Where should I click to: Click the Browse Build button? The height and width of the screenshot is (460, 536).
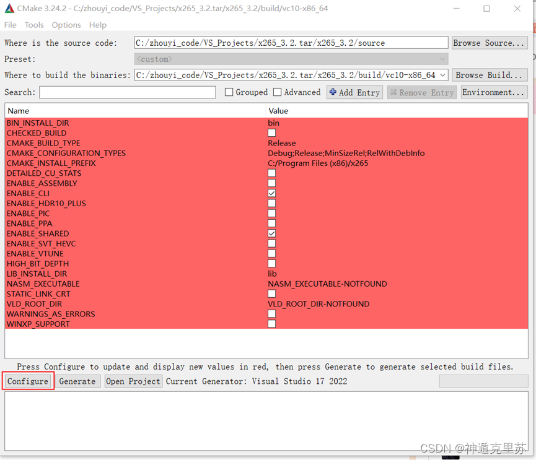point(490,75)
